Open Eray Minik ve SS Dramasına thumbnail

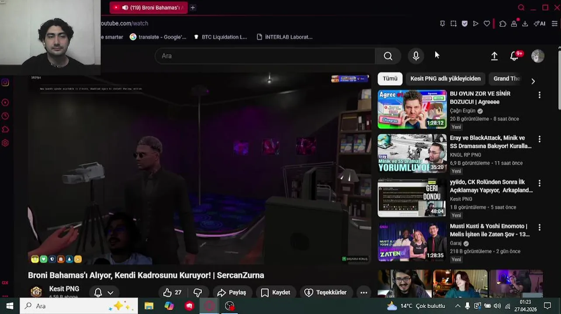pyautogui.click(x=412, y=154)
